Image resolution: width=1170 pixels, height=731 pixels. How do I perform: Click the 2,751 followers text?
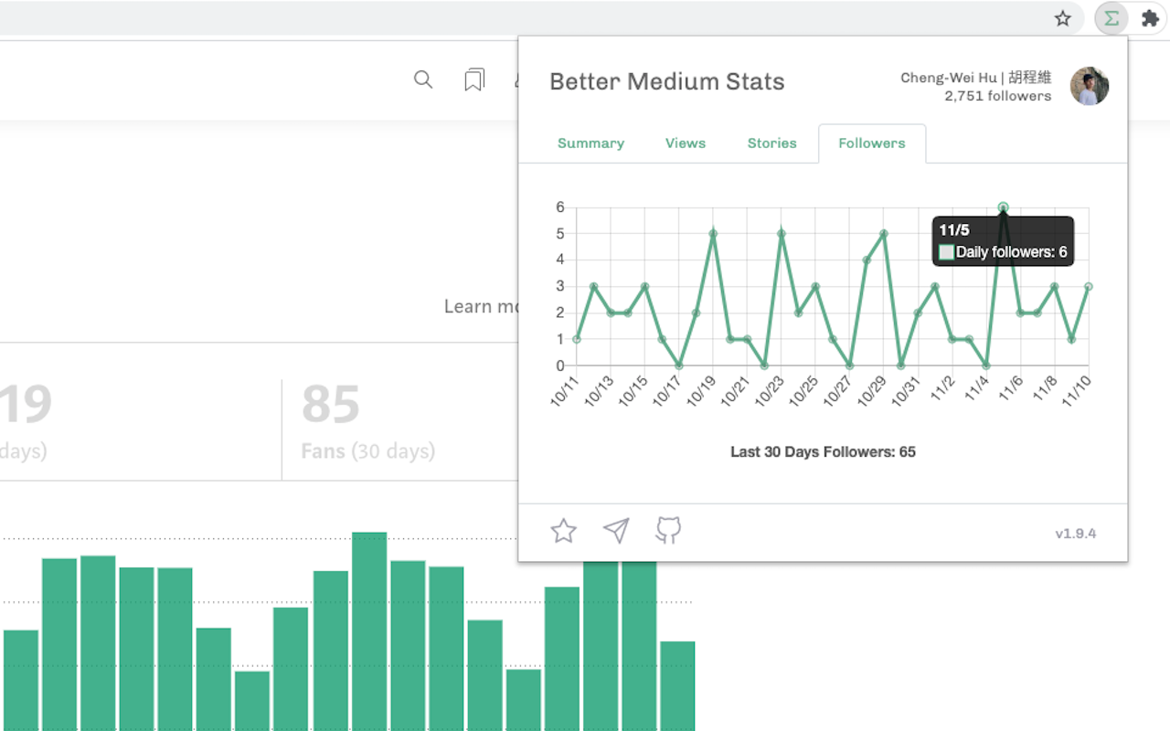click(x=998, y=96)
